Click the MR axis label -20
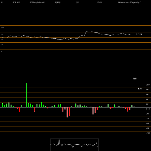Screen dimensions: 151x151 (147, 114)
